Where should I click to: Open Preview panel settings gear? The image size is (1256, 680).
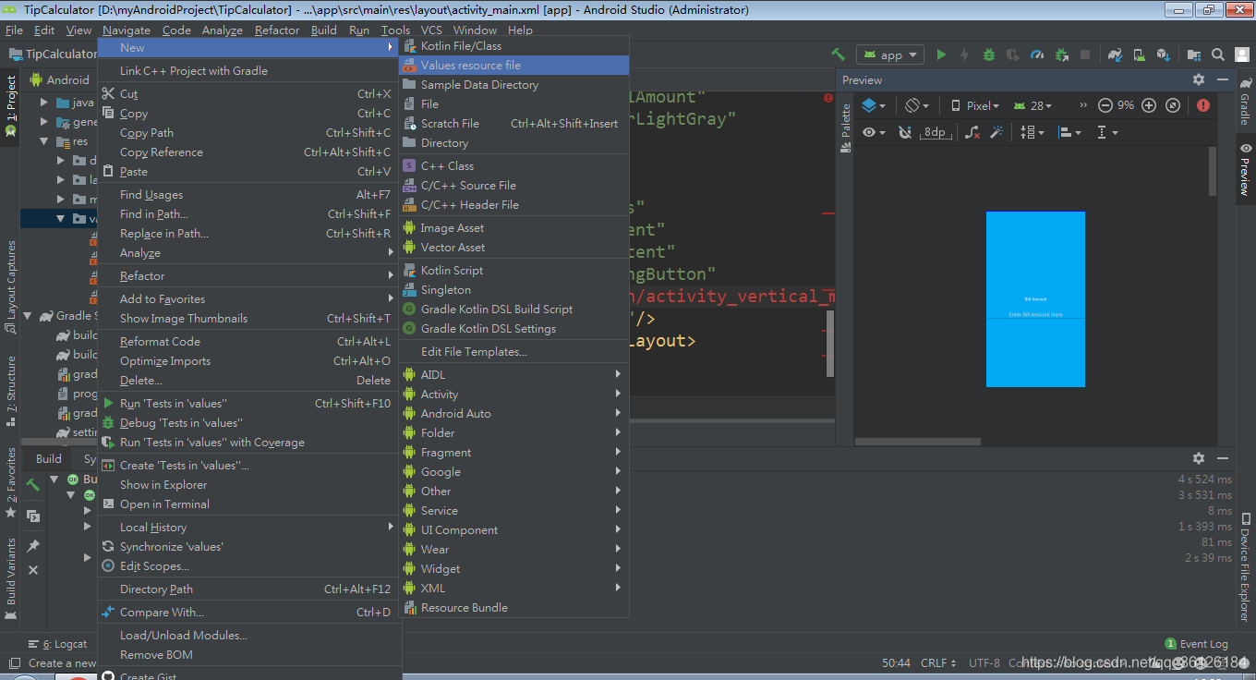point(1199,80)
